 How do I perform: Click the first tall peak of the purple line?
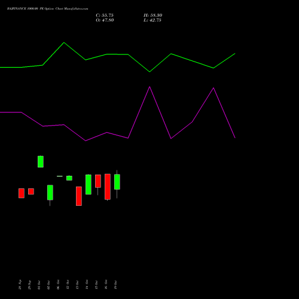149,87
